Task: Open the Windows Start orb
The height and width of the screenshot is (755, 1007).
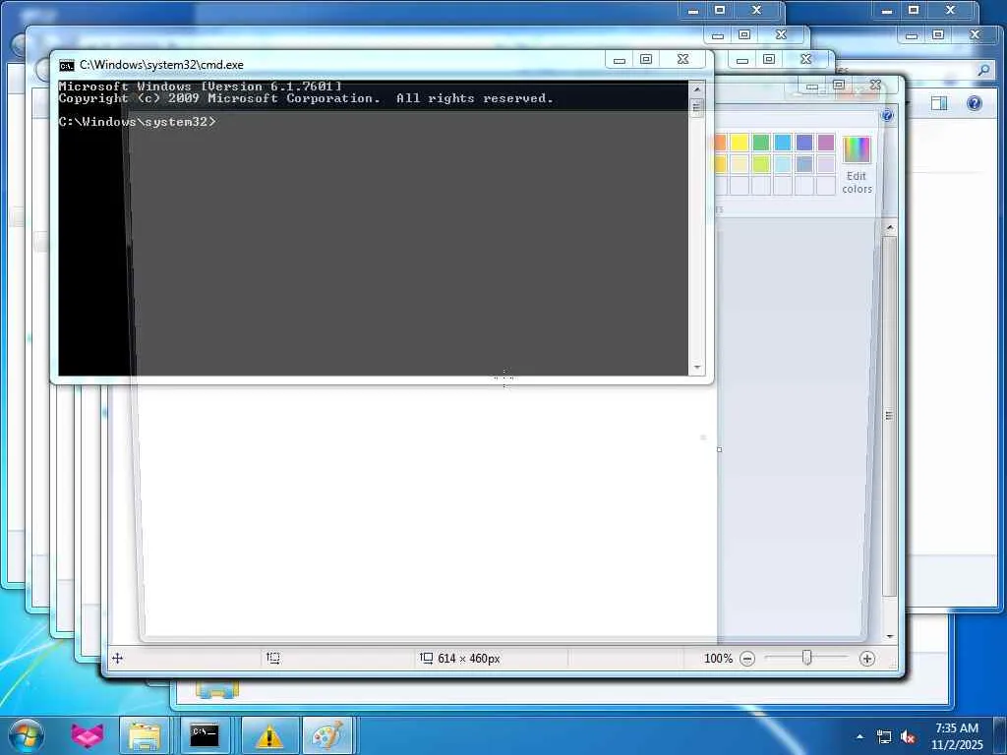Action: 27,735
